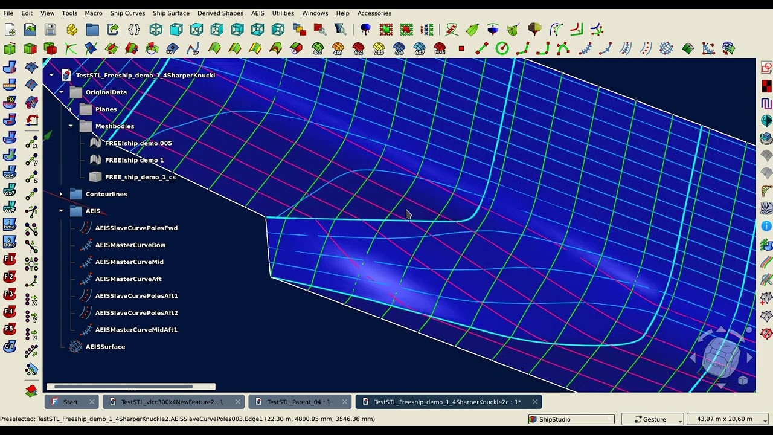The height and width of the screenshot is (435, 773).
Task: Click the blue info icon in right sidebar
Action: pyautogui.click(x=766, y=226)
